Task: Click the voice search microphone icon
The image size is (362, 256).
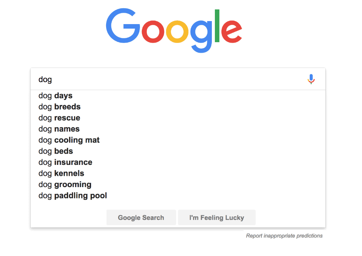Action: 311,79
